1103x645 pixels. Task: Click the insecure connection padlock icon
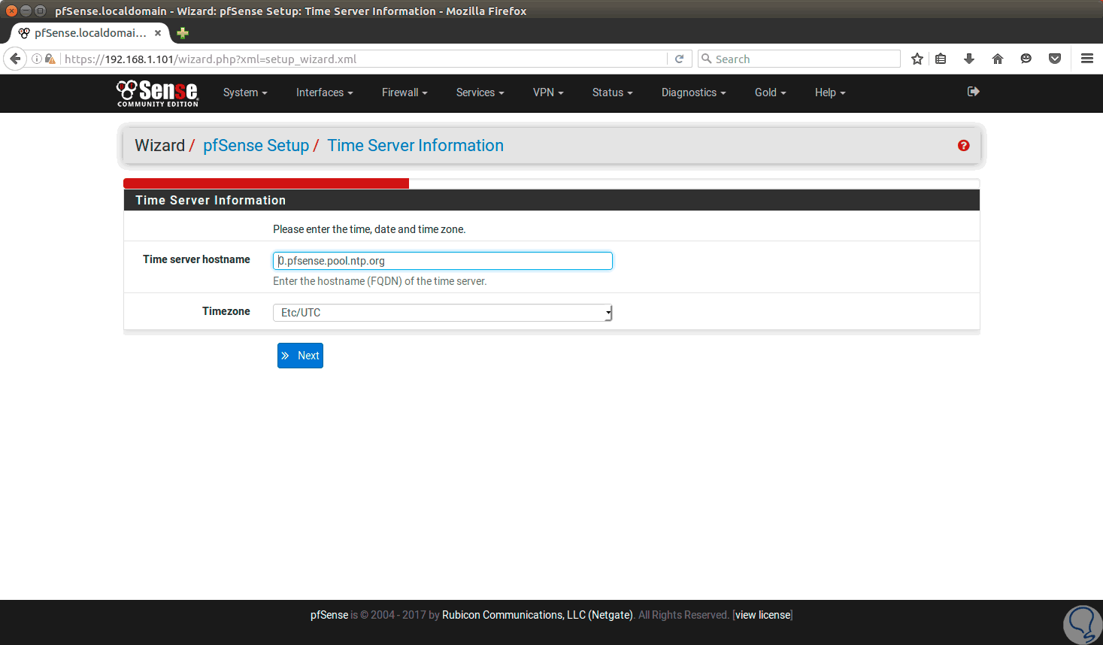50,59
